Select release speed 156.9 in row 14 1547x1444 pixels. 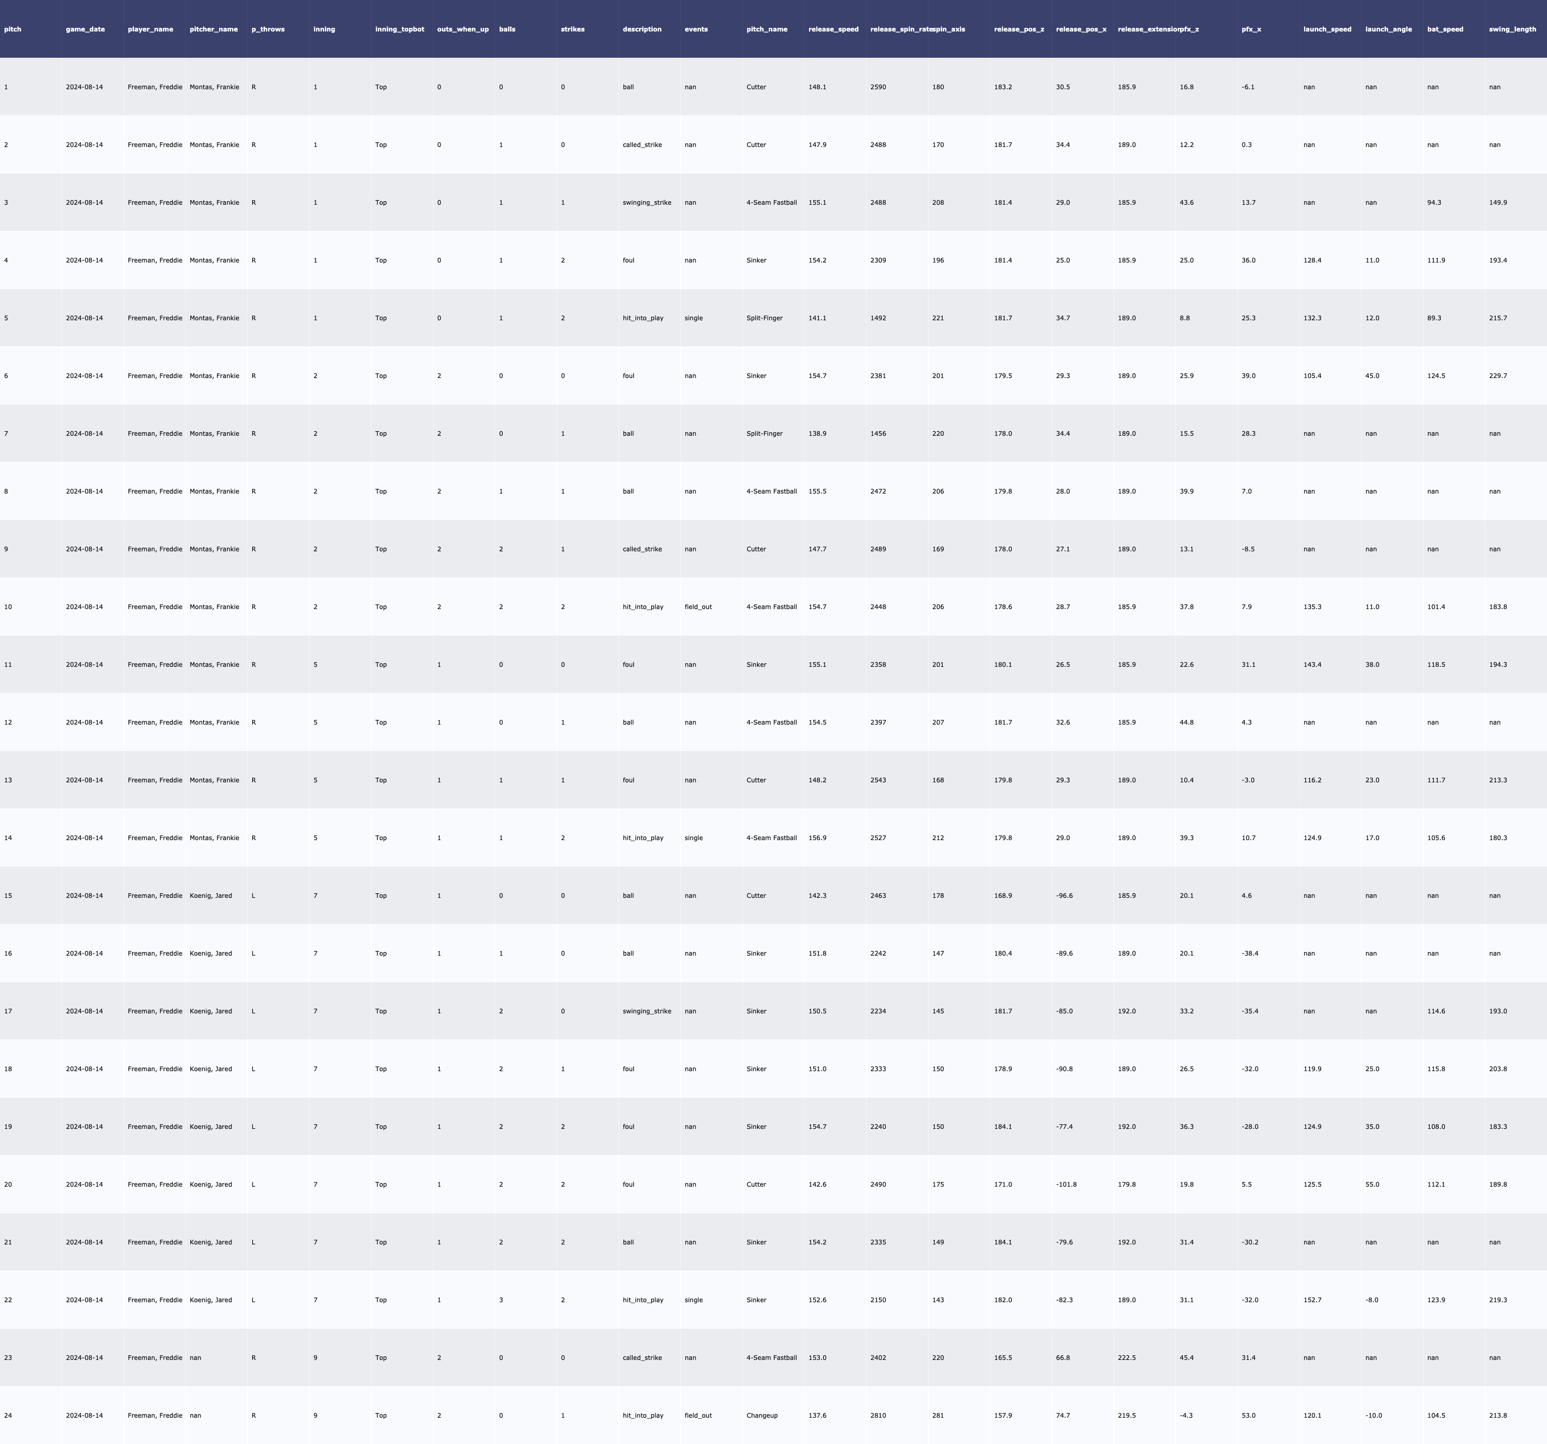(817, 839)
